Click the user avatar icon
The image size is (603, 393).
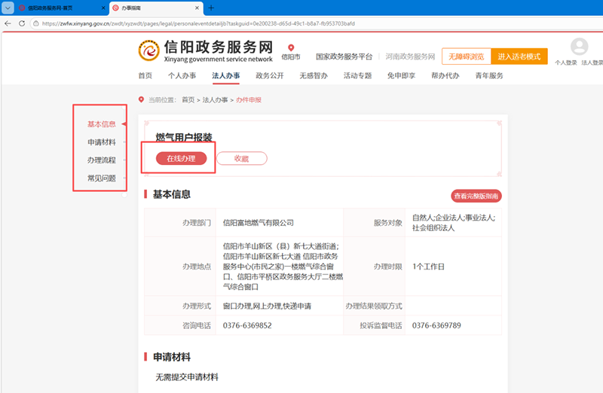coord(579,47)
